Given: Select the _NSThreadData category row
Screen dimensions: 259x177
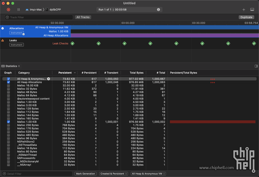Looking at the screenshot, I should pyautogui.click(x=27, y=145).
